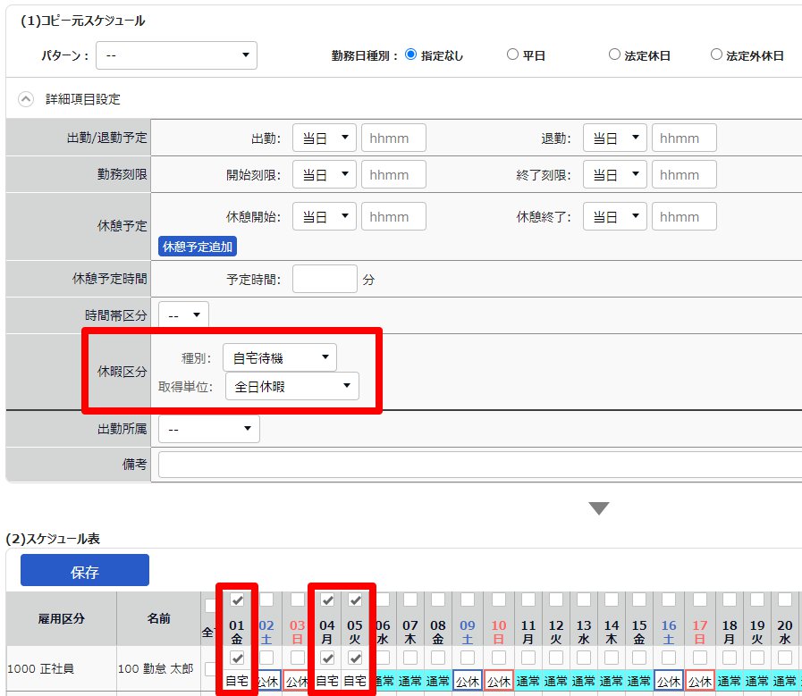Click the 保存 button

coord(85,571)
